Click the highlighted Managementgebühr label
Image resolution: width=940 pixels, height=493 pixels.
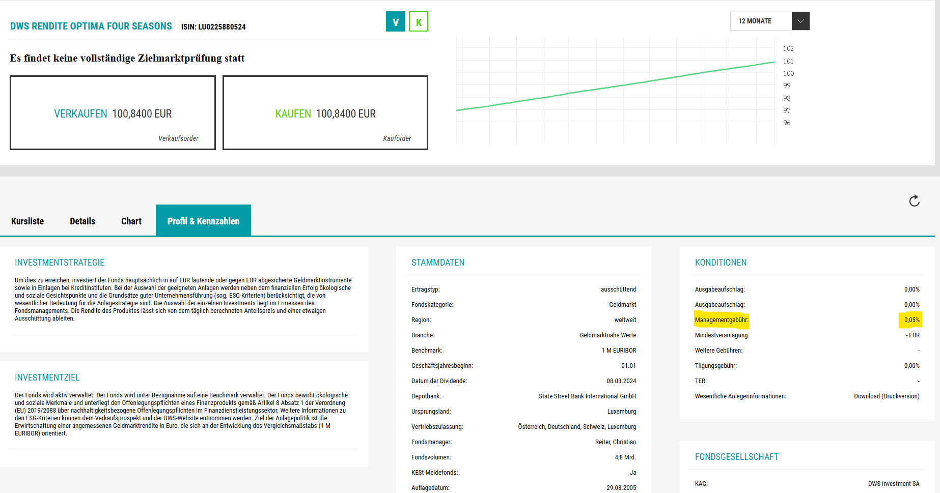[722, 320]
